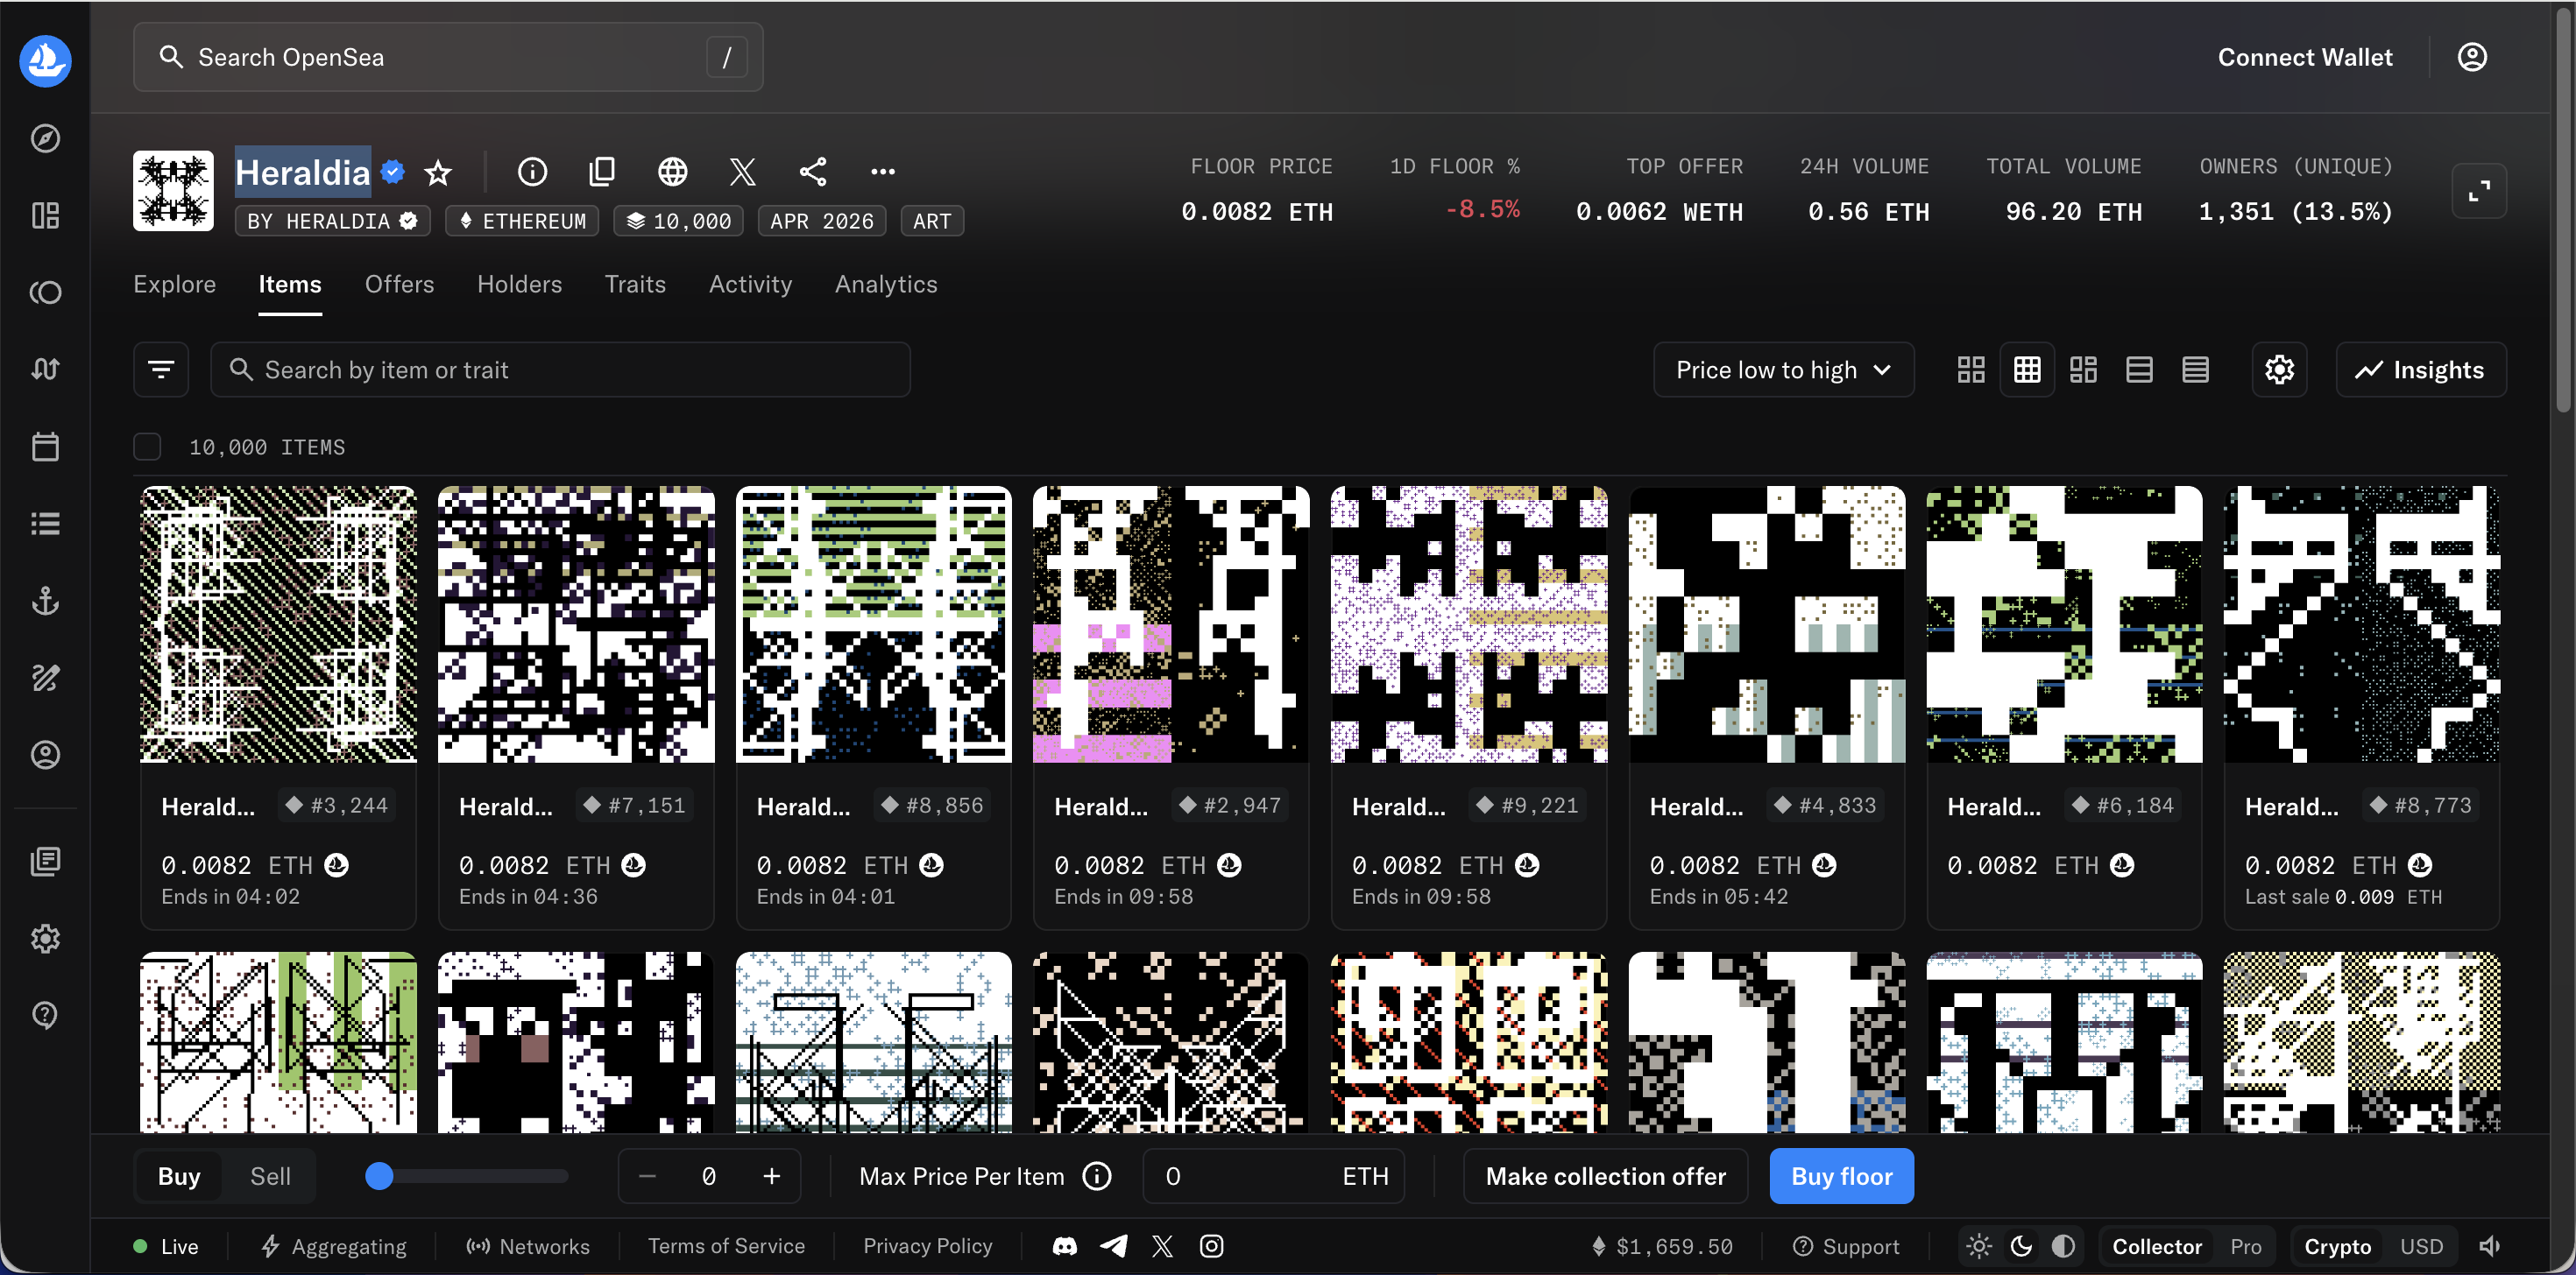2576x1275 pixels.
Task: Switch to Sell mode
Action: [270, 1176]
